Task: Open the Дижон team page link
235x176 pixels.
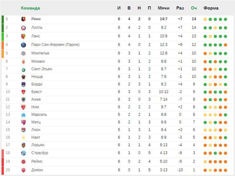Action: (37, 170)
